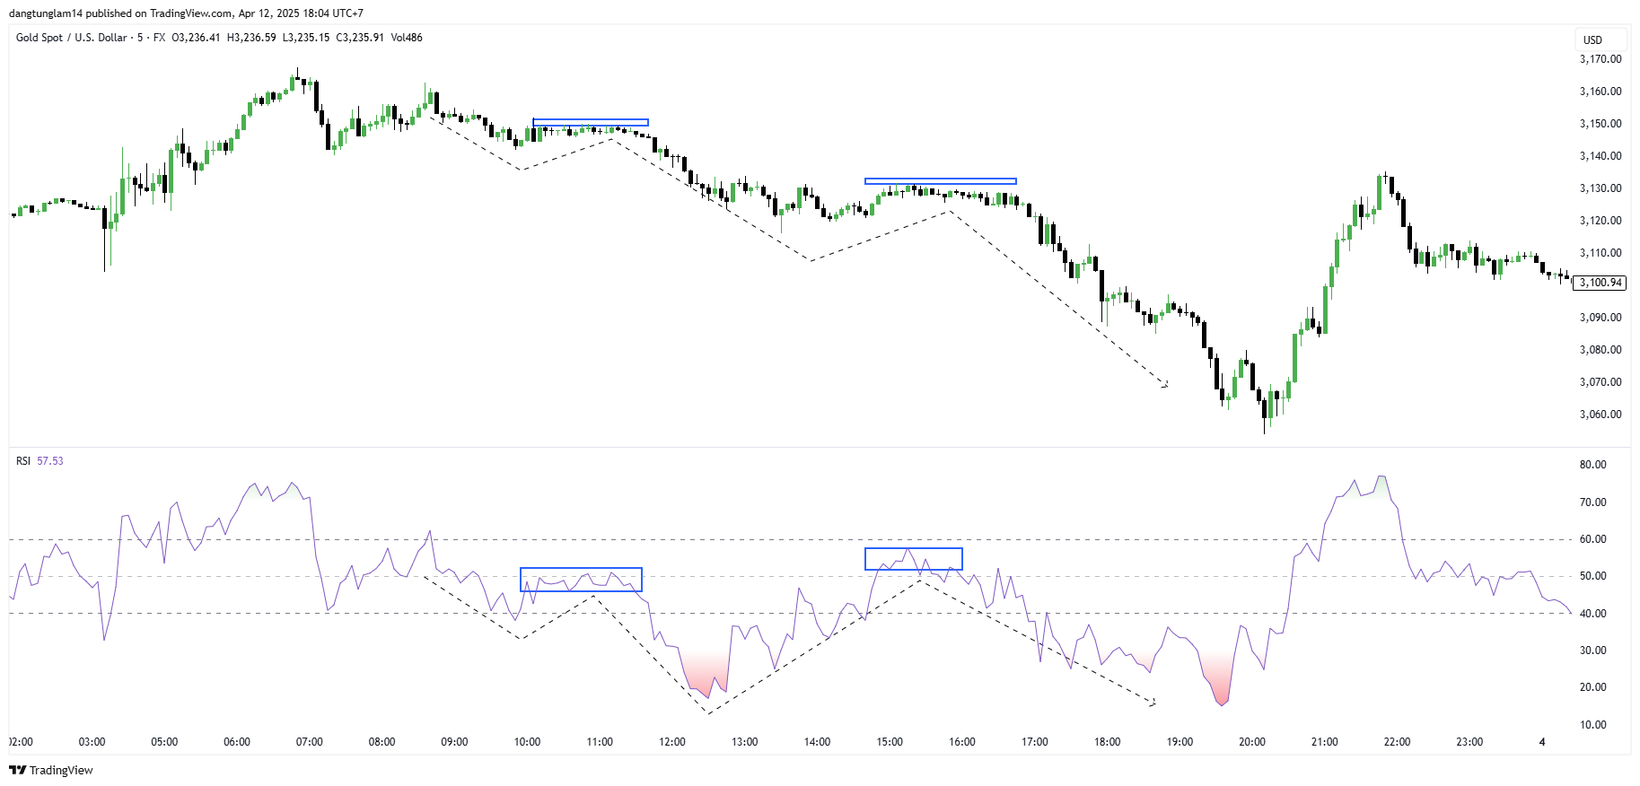The image size is (1640, 786).
Task: Click the high value H3,236.59
Action: (x=251, y=38)
